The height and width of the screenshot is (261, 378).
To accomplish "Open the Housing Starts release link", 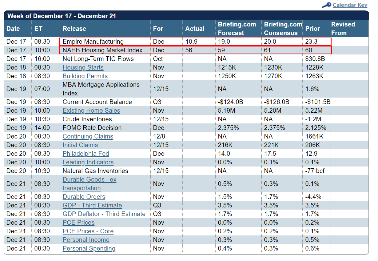I will (x=83, y=67).
